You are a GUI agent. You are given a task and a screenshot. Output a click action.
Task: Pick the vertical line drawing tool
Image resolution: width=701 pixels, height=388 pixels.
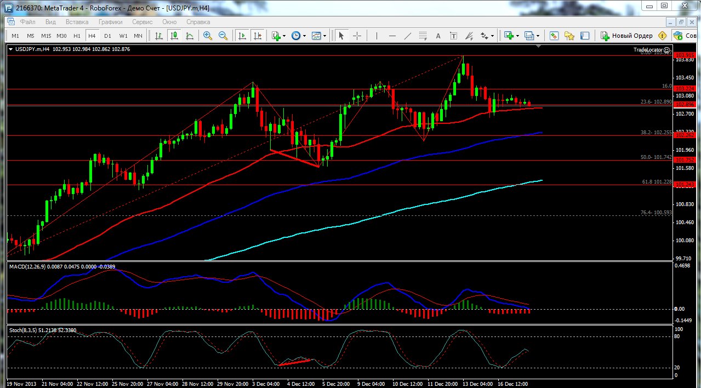tap(377, 36)
